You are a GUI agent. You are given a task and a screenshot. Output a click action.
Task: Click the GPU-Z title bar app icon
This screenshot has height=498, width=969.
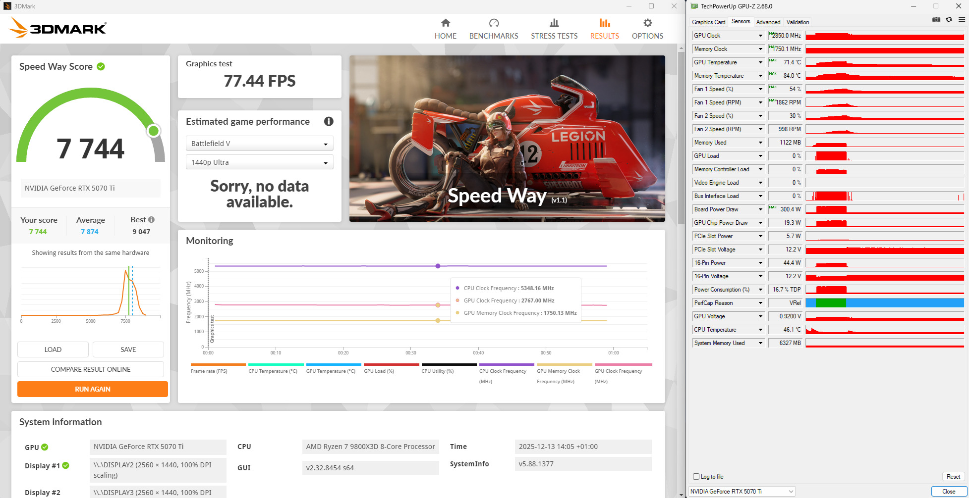(694, 6)
